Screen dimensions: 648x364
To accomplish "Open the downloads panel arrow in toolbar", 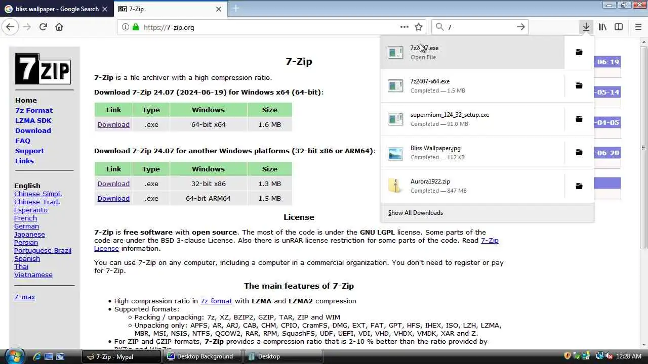I will point(586,27).
